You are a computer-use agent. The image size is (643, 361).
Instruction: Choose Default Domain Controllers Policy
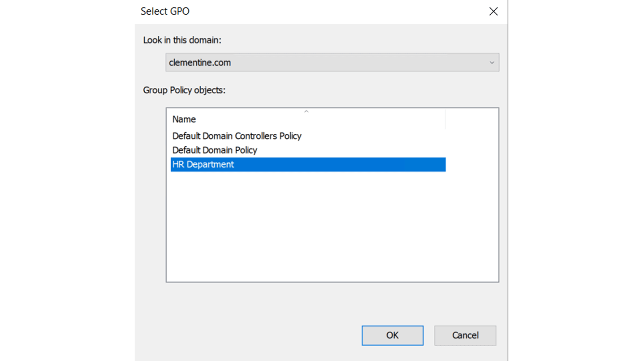(237, 136)
